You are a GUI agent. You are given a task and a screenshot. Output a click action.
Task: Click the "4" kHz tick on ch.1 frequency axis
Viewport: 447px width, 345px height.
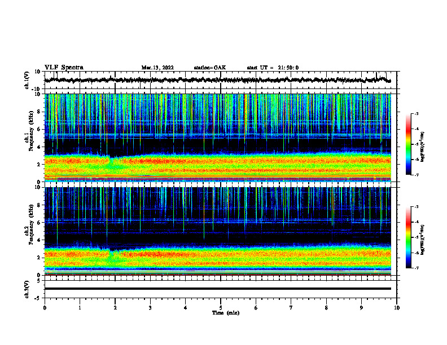click(x=39, y=147)
